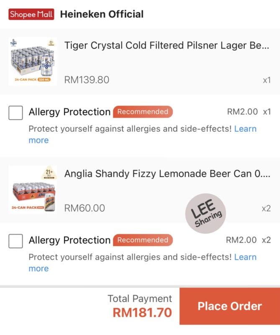Tap the Place Order button

(230, 306)
